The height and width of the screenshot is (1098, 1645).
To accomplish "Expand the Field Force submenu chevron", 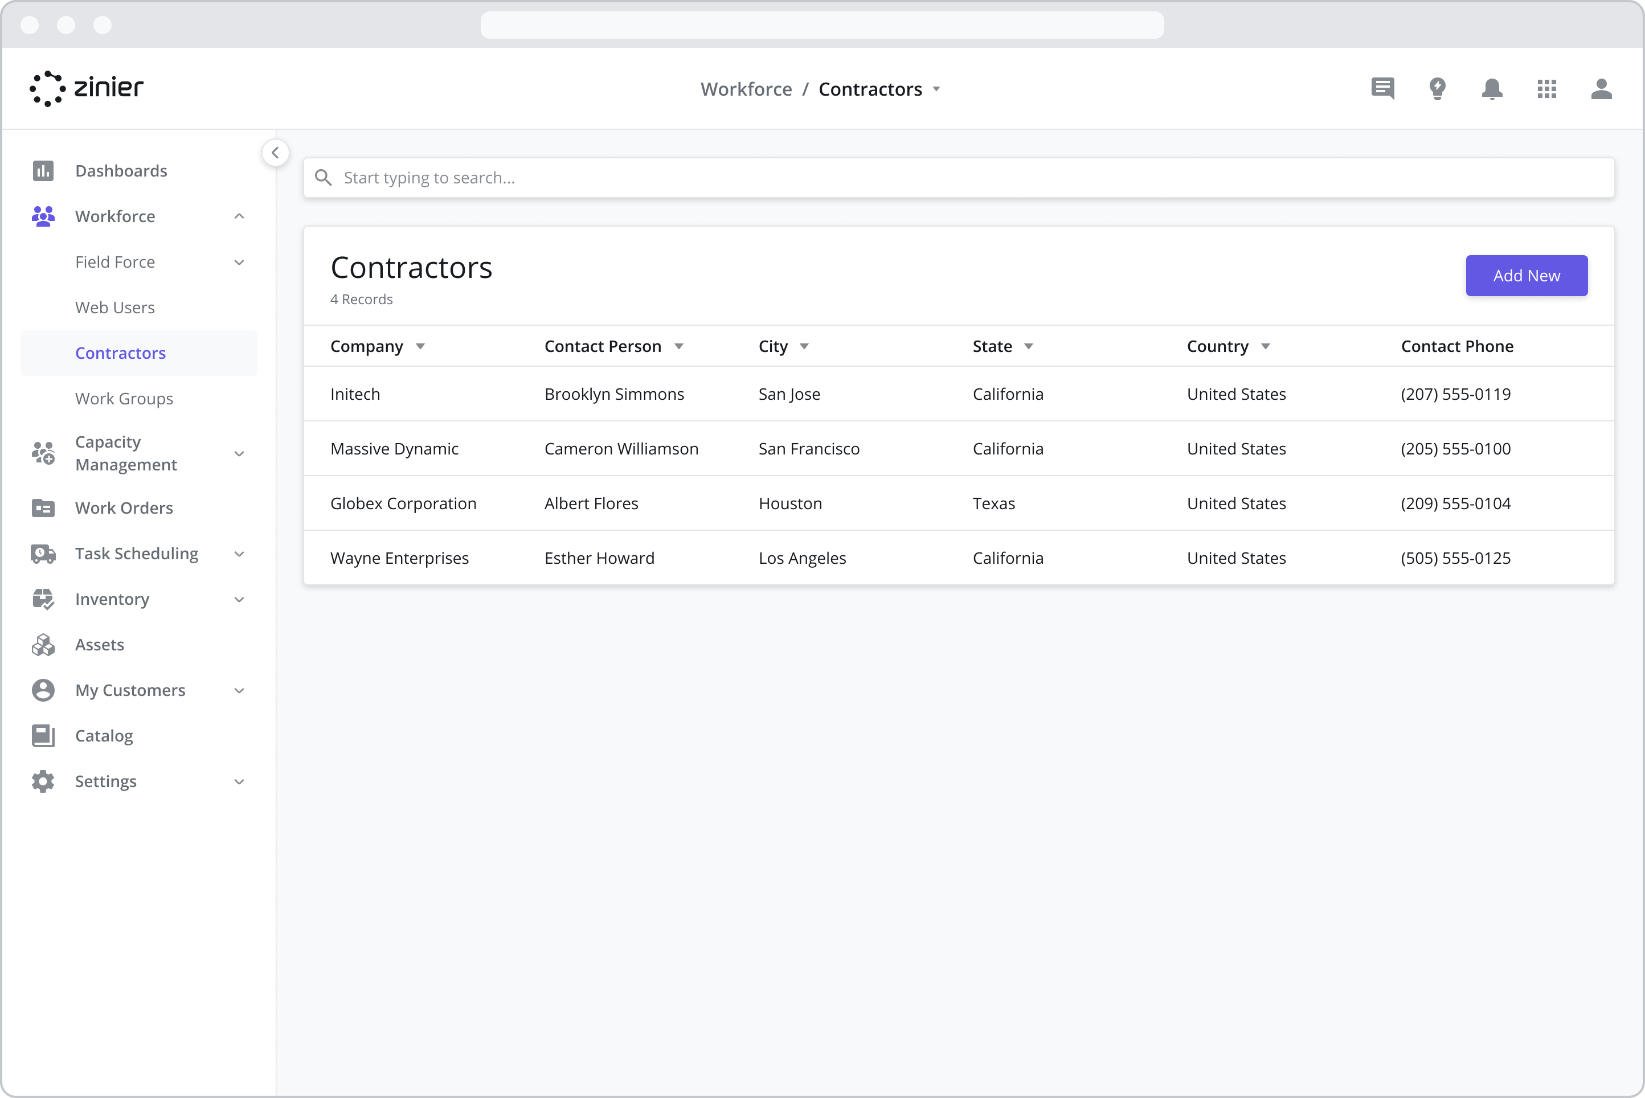I will pos(239,262).
